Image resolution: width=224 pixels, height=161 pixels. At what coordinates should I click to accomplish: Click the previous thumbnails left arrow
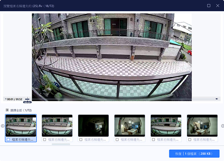2,126
